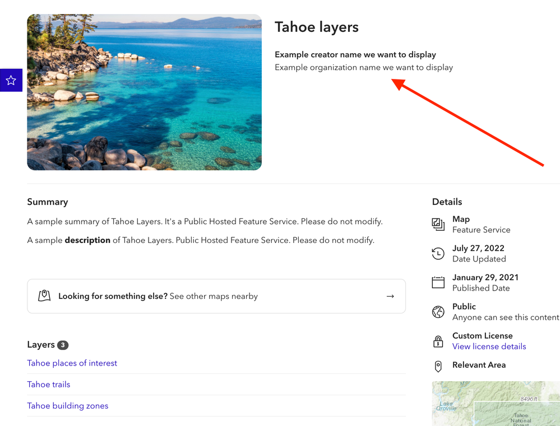Click the Tahoe layers title
Image resolution: width=560 pixels, height=426 pixels.
(x=317, y=27)
